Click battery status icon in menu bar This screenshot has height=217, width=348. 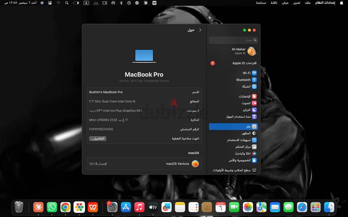[76, 3]
